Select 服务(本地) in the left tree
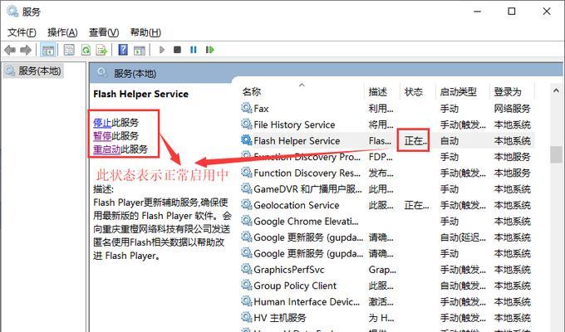 pyautogui.click(x=33, y=71)
